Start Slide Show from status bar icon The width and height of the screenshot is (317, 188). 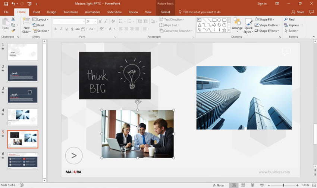pos(262,185)
